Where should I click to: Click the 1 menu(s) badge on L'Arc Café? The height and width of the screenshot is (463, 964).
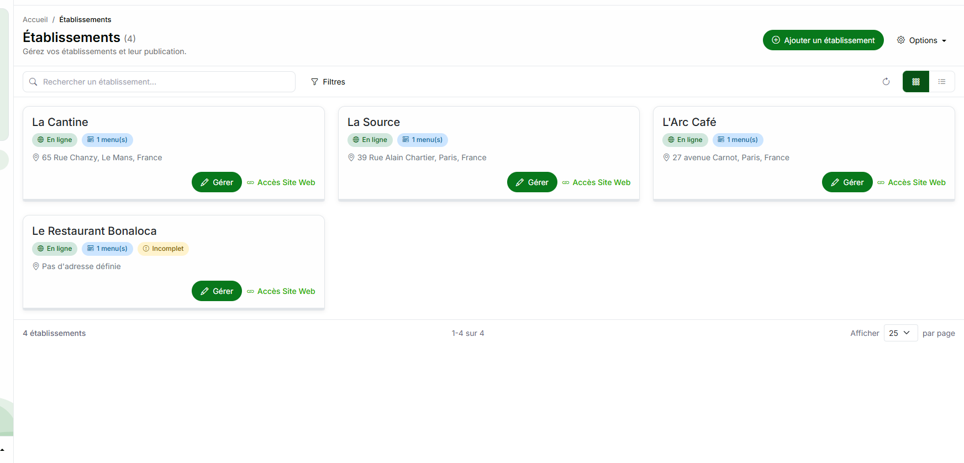pos(738,140)
